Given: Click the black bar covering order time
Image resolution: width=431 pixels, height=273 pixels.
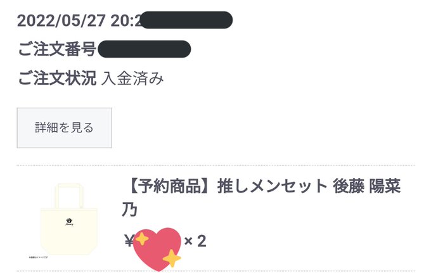Looking at the screenshot, I should click(x=186, y=20).
